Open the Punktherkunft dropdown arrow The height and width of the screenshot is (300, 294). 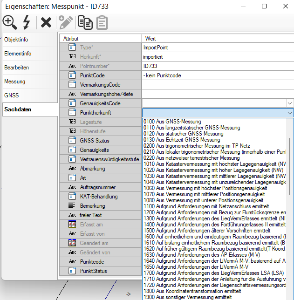pos(289,113)
